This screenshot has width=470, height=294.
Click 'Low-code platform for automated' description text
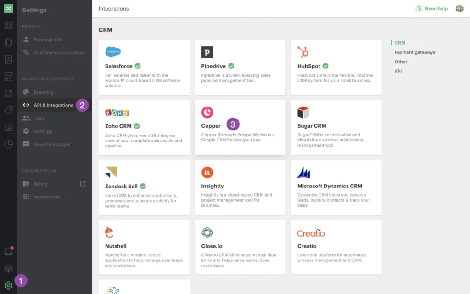click(x=331, y=255)
